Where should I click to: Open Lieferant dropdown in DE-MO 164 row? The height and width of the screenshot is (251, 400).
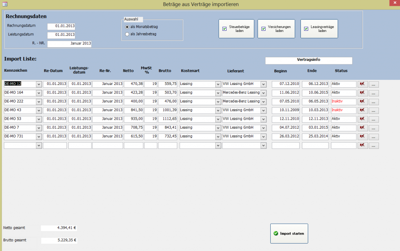pos(264,93)
